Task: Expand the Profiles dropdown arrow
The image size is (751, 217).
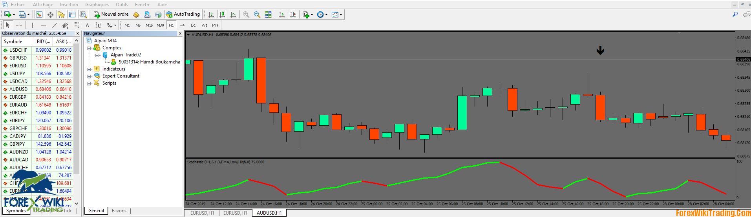Action: pyautogui.click(x=28, y=14)
